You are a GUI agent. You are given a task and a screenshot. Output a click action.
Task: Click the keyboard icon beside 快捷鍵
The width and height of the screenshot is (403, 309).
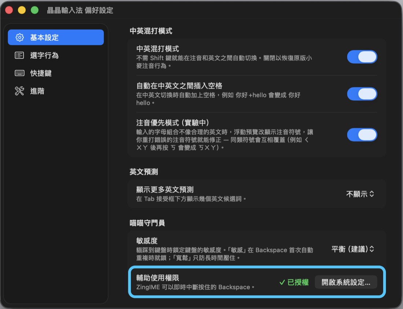(x=19, y=73)
